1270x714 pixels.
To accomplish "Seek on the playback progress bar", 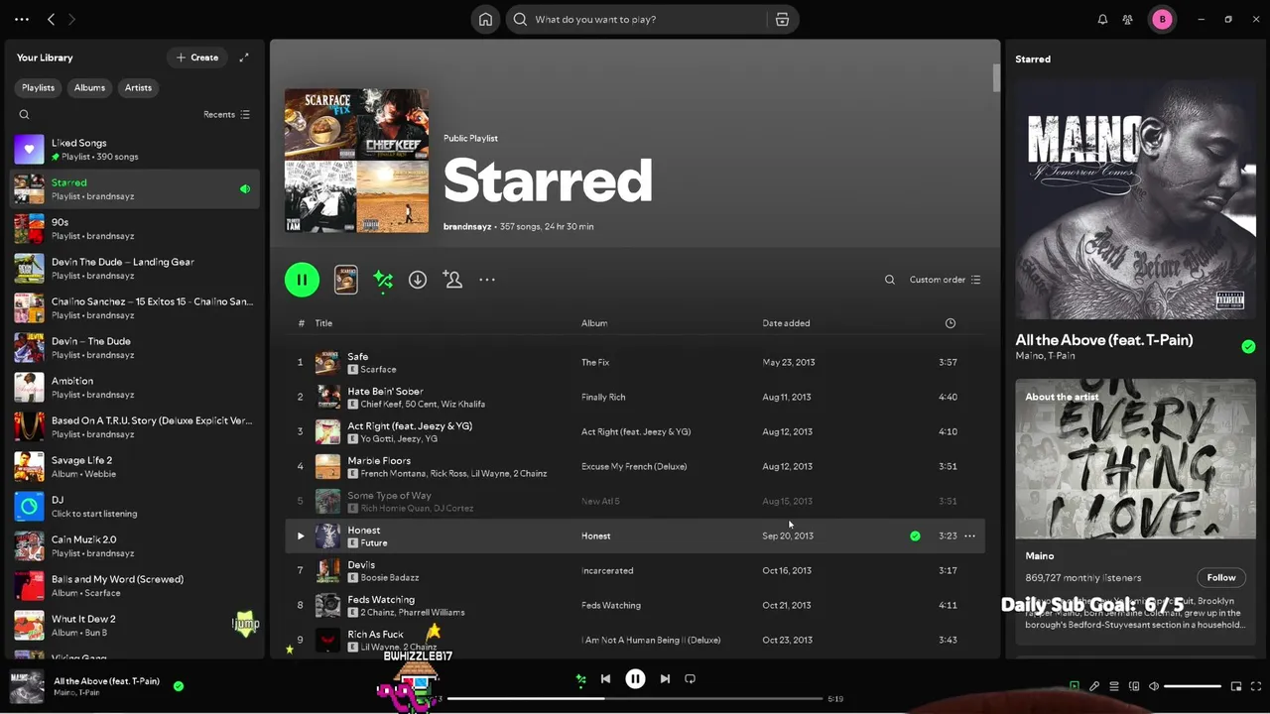I will pos(635,699).
